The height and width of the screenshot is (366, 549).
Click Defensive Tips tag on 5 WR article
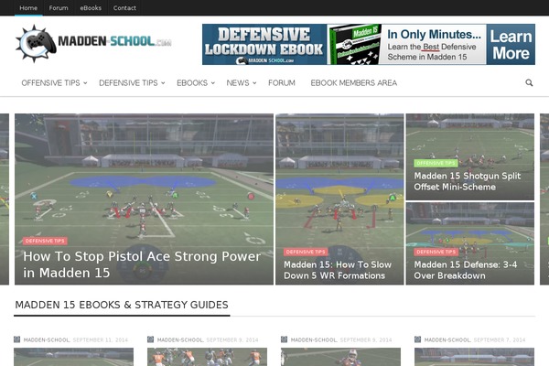pyautogui.click(x=306, y=252)
